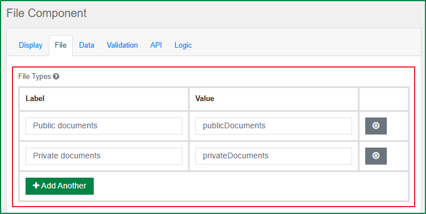Remove the Private documents row
This screenshot has width=426, height=214.
[x=376, y=156]
